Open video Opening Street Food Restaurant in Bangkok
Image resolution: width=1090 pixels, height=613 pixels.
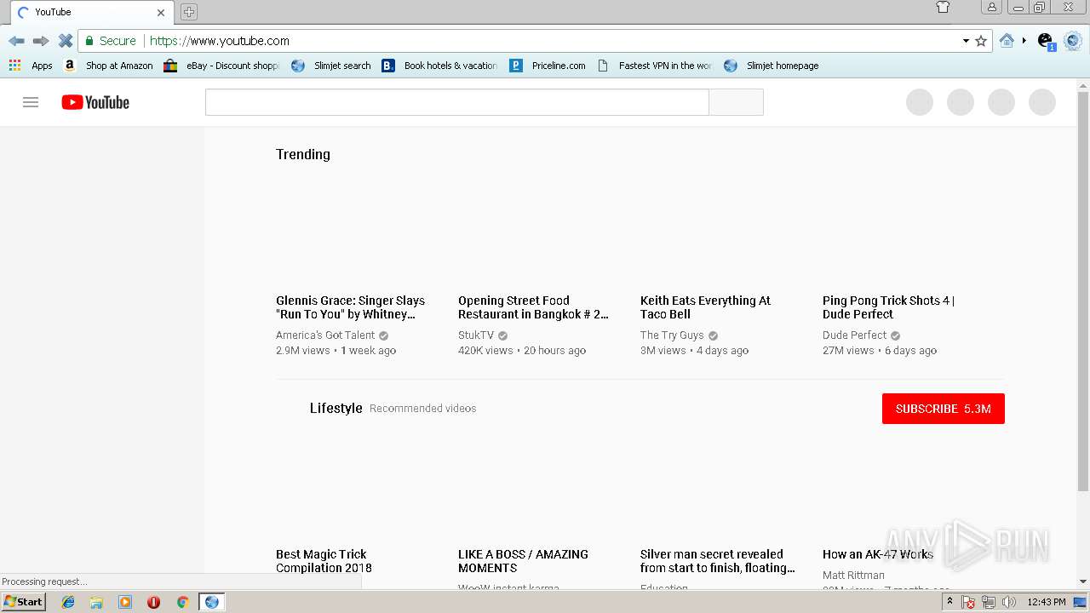coord(533,307)
